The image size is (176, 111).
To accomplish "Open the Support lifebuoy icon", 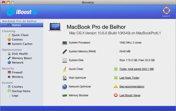I will pyautogui.click(x=166, y=11).
